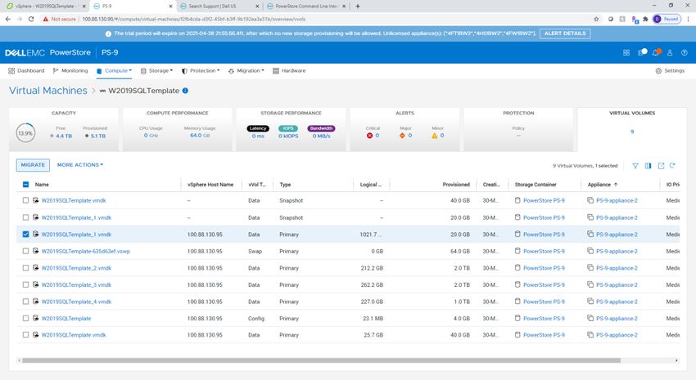
Task: Check the snapshot W2019SQLTemplate.vmdk row checkbox
Action: coord(25,200)
